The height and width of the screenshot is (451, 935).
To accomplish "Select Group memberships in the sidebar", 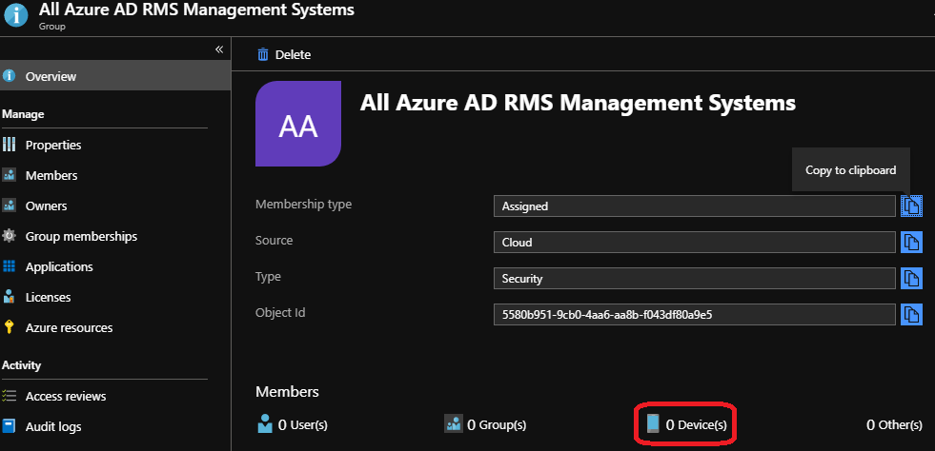I will coord(81,236).
